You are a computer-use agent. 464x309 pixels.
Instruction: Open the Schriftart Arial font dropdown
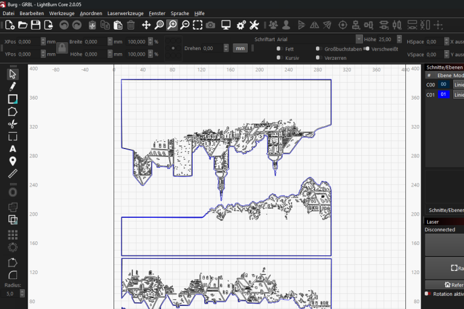point(308,39)
